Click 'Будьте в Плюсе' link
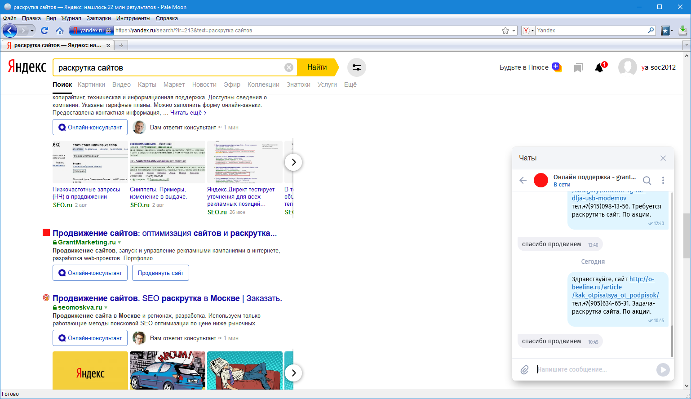This screenshot has width=691, height=399. pos(524,67)
